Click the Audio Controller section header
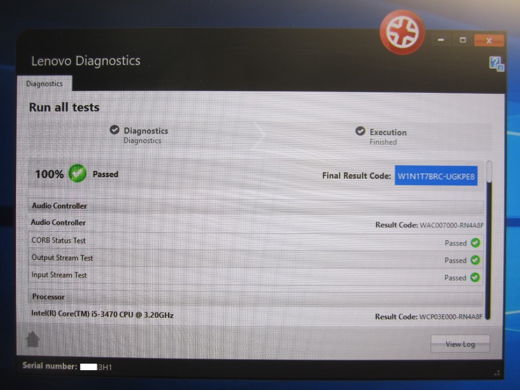This screenshot has height=390, width=520. pyautogui.click(x=256, y=206)
